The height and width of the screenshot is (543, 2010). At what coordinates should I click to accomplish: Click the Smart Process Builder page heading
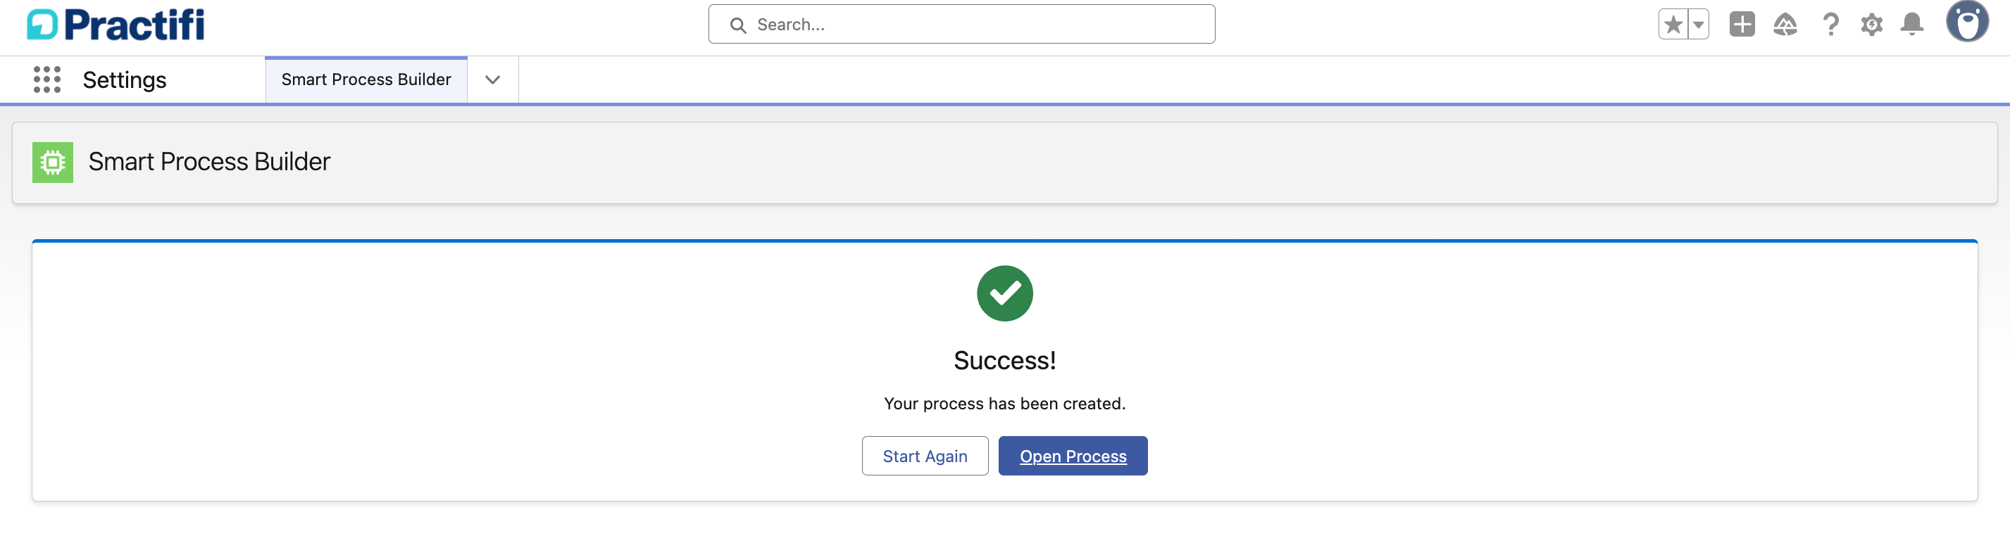[209, 162]
